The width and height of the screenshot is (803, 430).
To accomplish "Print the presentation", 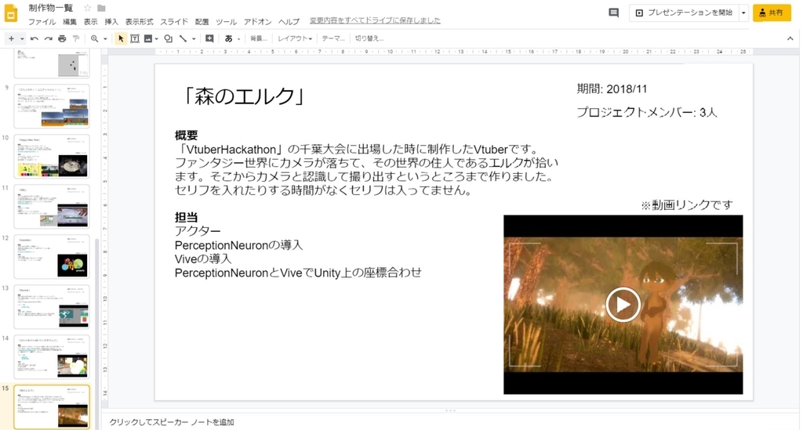I will pos(62,38).
